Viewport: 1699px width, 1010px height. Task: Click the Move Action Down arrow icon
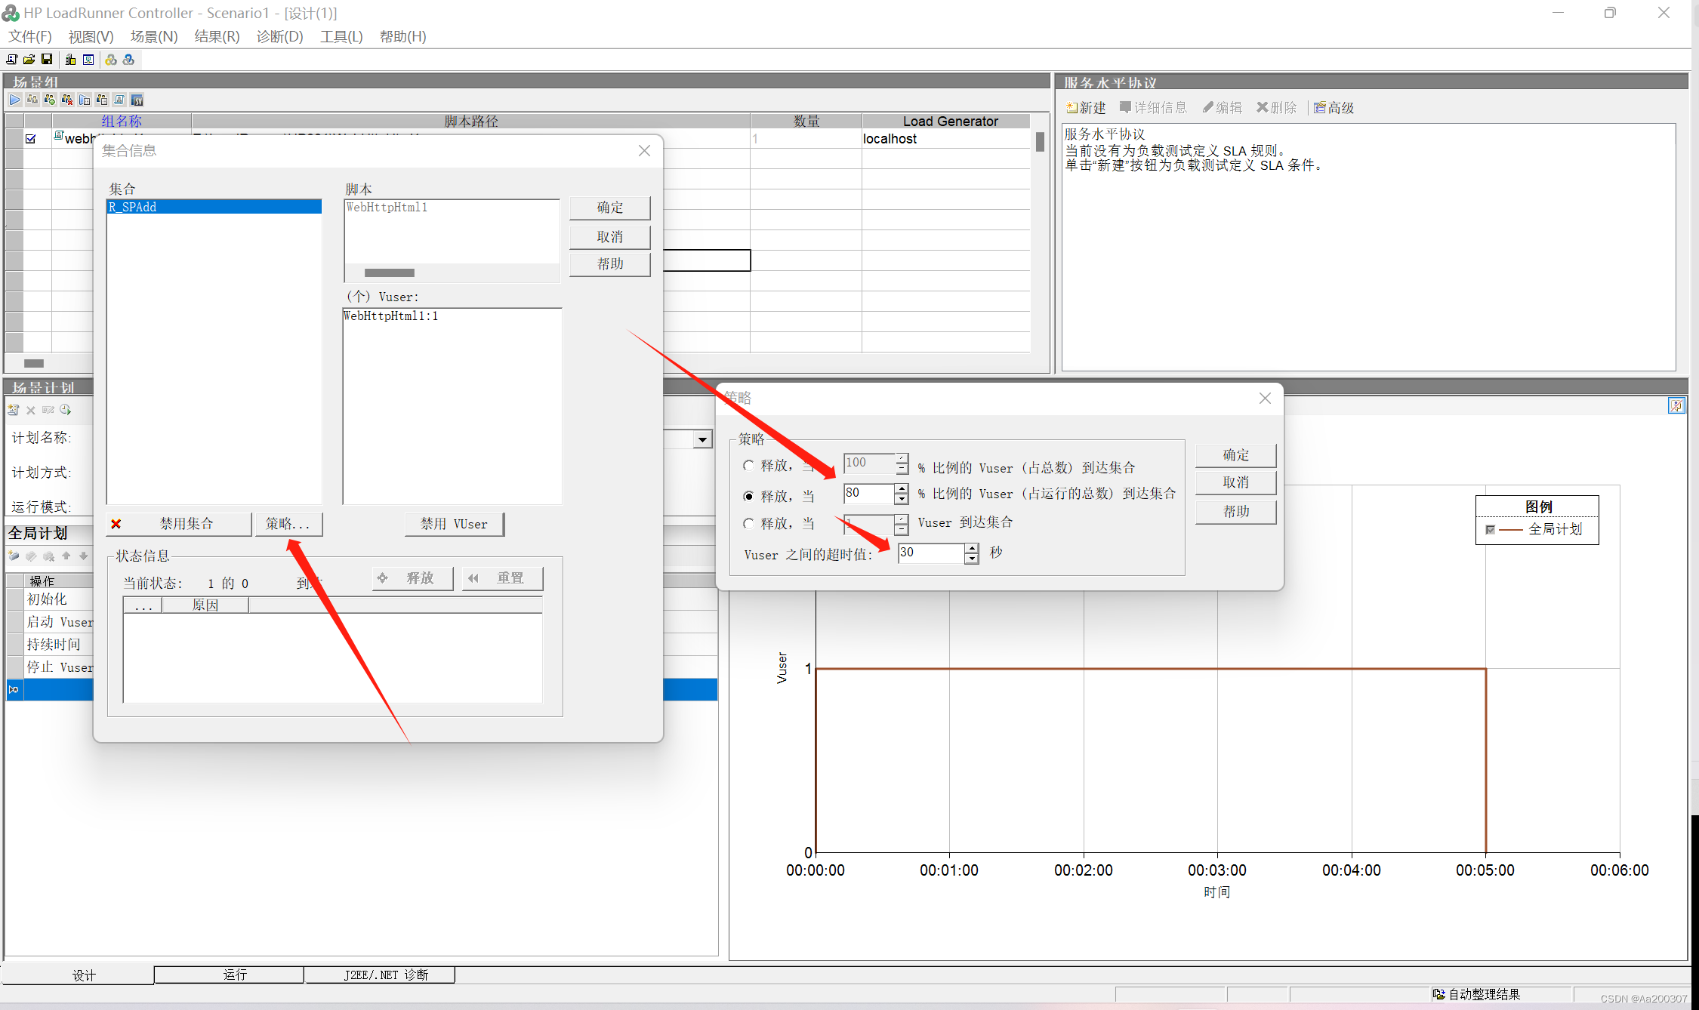coord(83,556)
